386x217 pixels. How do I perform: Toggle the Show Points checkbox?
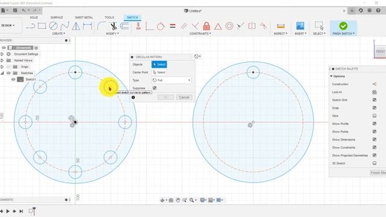(375, 131)
